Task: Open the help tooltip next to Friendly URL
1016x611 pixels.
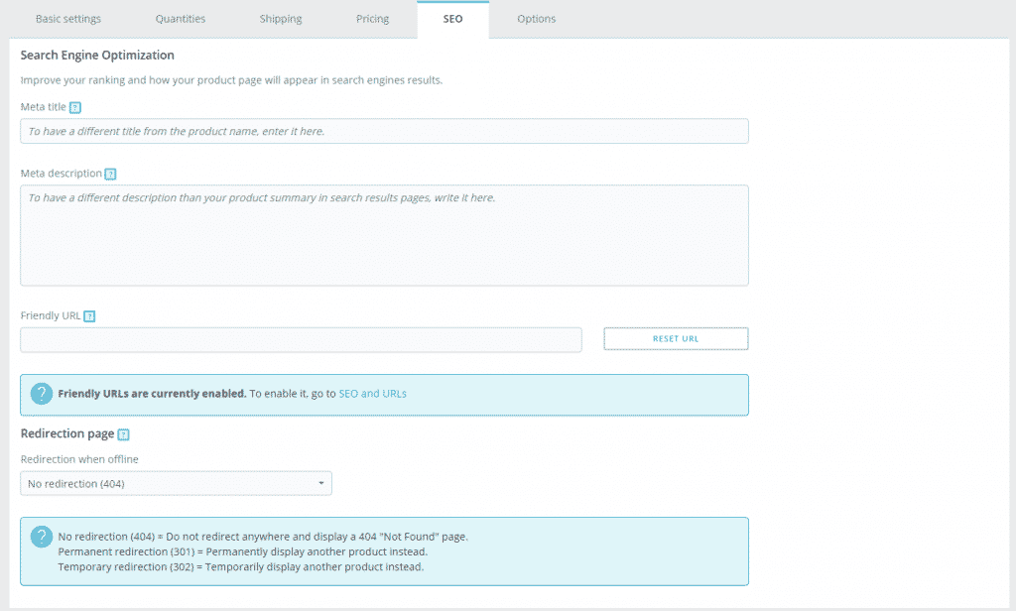Action: [x=88, y=315]
